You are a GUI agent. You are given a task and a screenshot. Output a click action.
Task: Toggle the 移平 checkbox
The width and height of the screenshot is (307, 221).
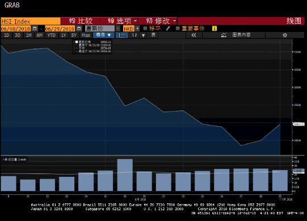click(x=145, y=28)
